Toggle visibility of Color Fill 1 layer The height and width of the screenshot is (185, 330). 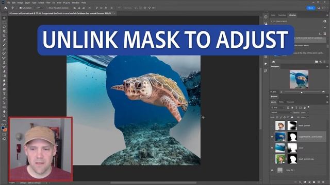tap(272, 170)
